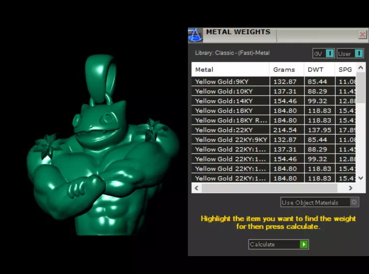Select the Yellow Gold:18KY R... row
The height and width of the screenshot is (274, 369).
[x=274, y=120]
